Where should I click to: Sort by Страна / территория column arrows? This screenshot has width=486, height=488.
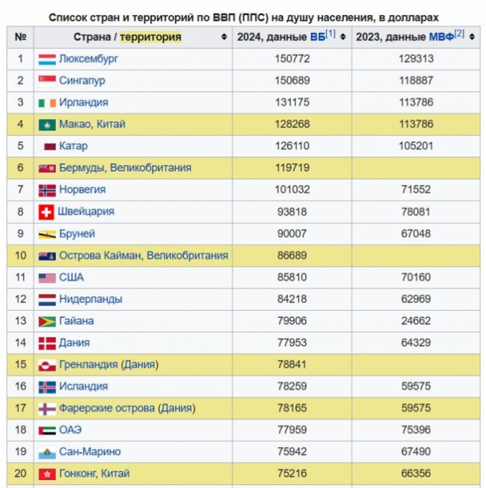point(224,37)
